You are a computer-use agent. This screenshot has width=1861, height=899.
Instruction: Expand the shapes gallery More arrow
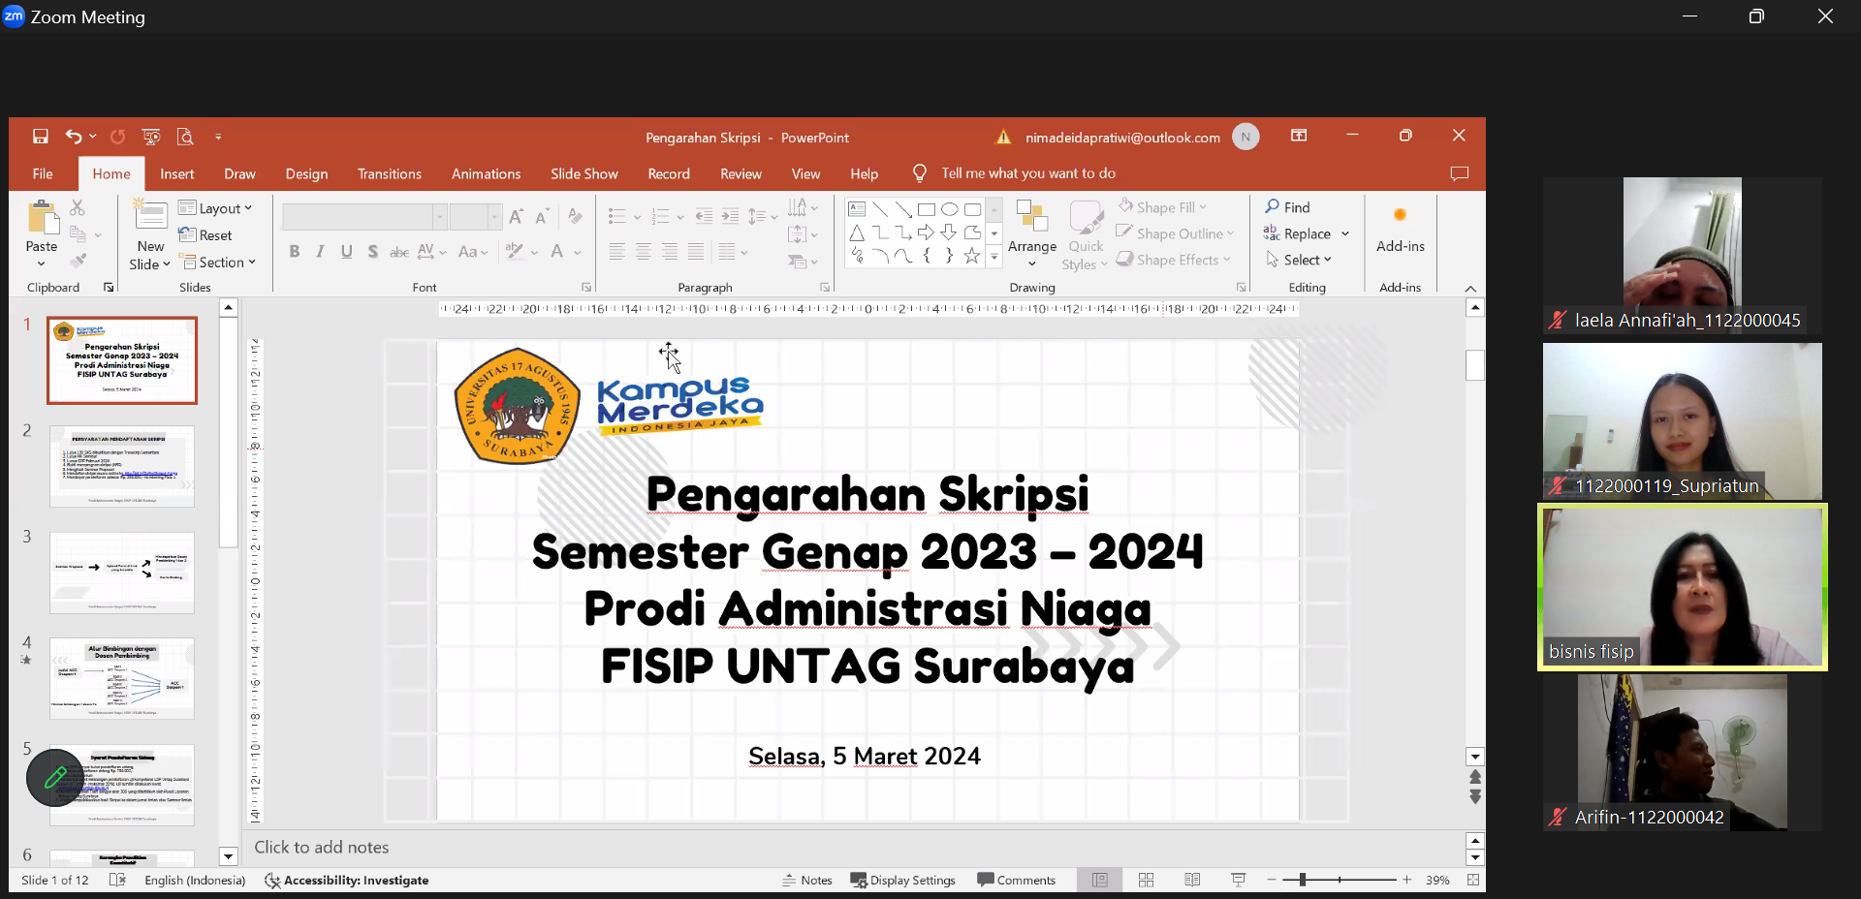pos(994,257)
